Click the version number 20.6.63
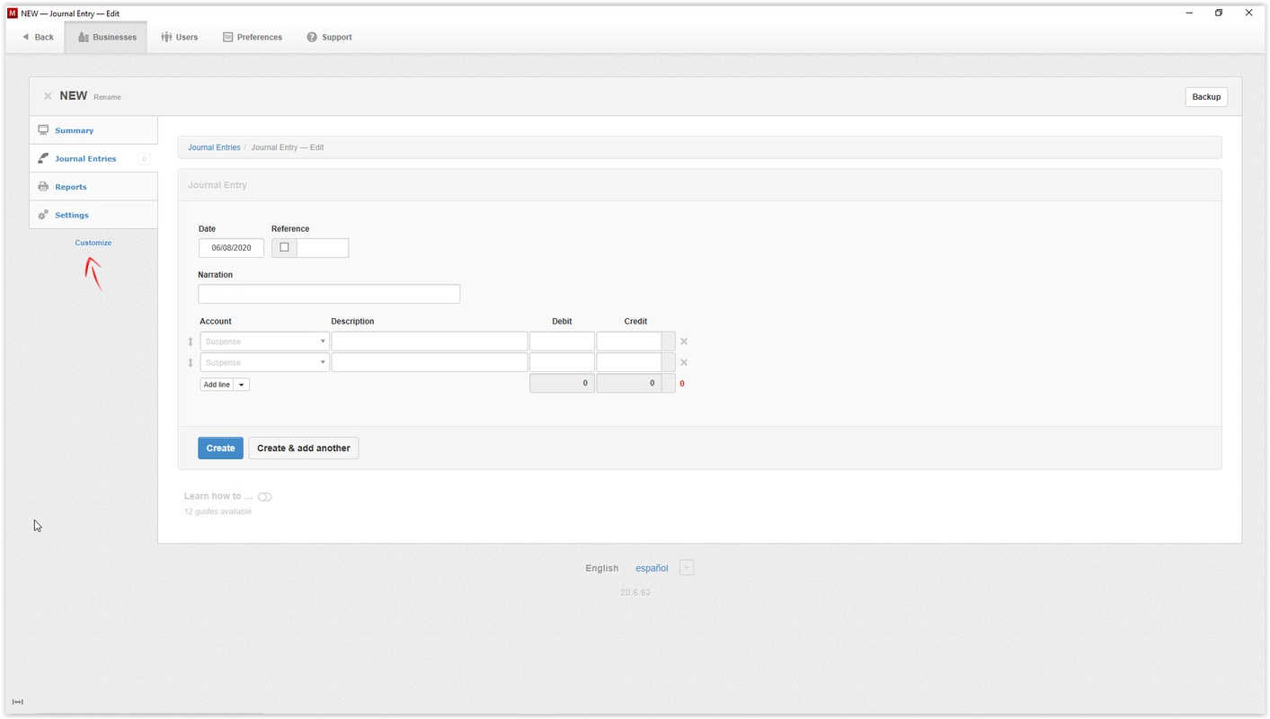The image size is (1270, 719). (x=635, y=593)
